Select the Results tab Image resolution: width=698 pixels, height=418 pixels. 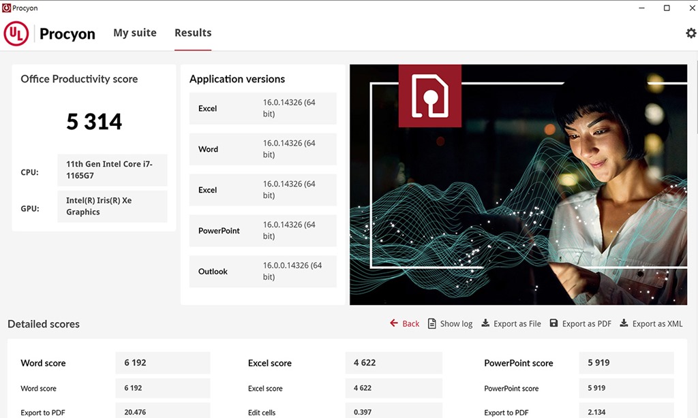[193, 33]
